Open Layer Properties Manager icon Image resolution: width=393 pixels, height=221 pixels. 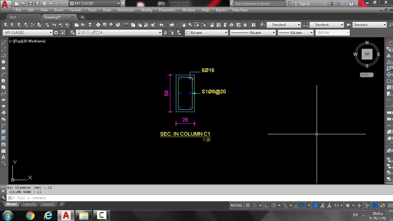[72, 33]
